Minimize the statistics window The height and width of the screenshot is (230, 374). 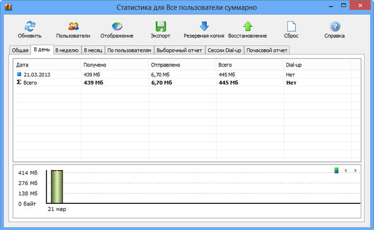[331, 6]
